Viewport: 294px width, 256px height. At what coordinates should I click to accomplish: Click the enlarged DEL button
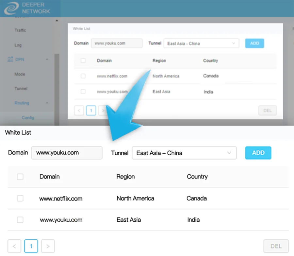point(276,246)
